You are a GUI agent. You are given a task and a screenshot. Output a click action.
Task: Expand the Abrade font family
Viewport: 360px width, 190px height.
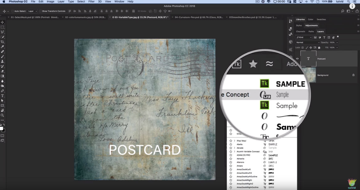(234, 148)
